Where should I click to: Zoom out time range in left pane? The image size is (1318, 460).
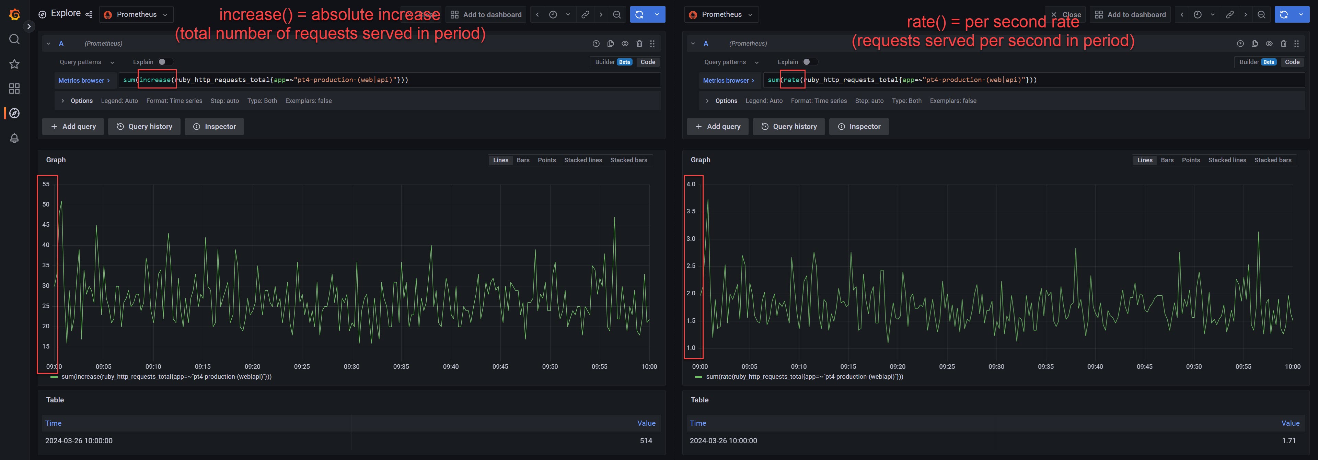pos(617,14)
